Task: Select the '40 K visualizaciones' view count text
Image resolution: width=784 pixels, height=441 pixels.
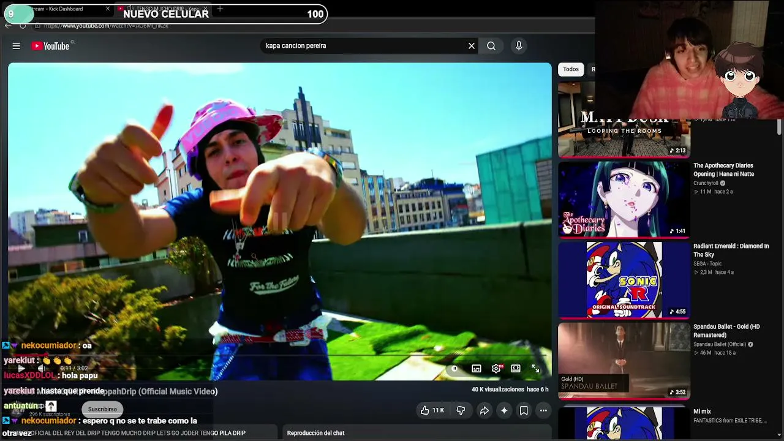Action: (498, 390)
